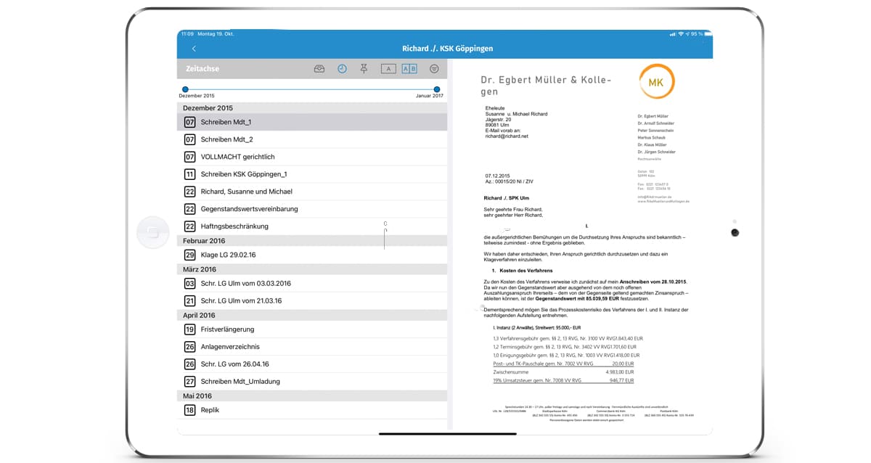Collapse the Dezember 2015 section header

[x=311, y=108]
